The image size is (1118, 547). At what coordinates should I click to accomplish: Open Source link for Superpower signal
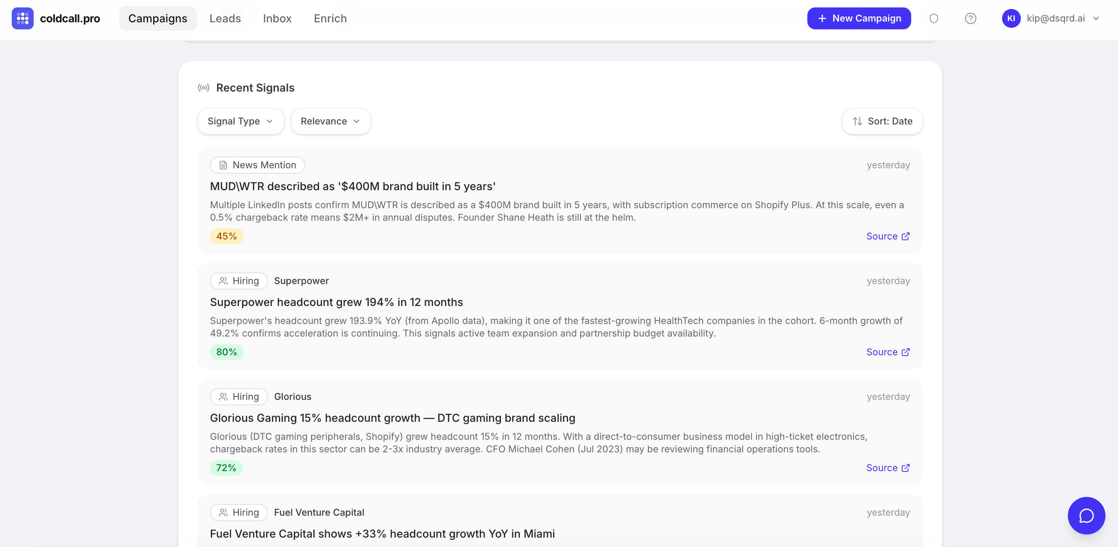point(888,352)
